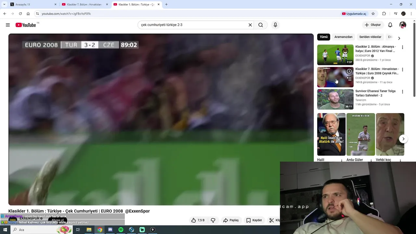Open the Chrome profile avatar
416x234 pixels.
[x=404, y=14]
